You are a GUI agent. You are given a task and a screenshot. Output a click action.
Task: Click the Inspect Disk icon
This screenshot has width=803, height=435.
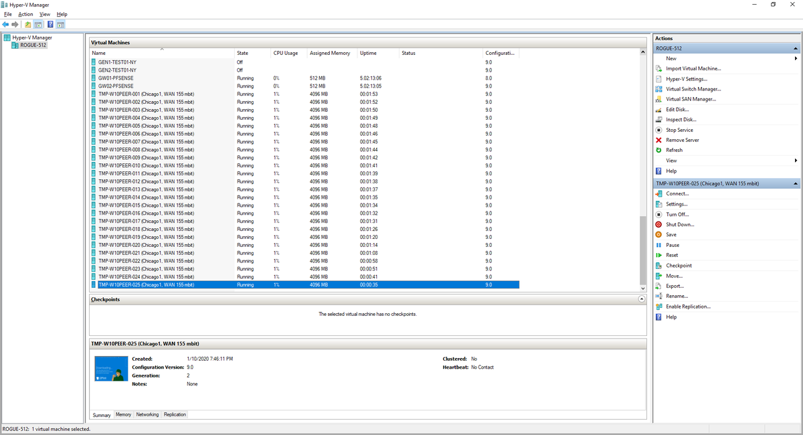tap(658, 120)
